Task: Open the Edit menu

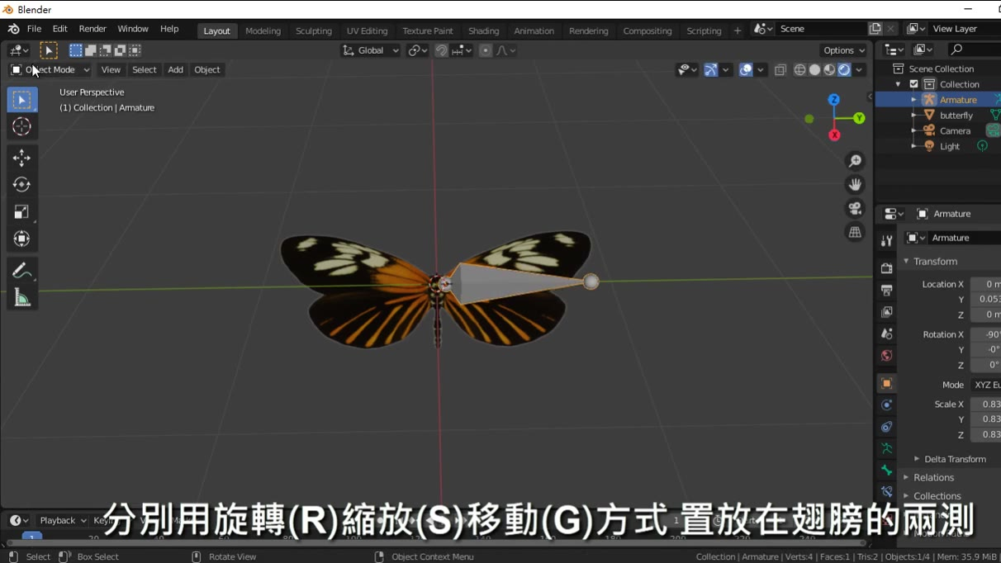Action: pyautogui.click(x=60, y=29)
